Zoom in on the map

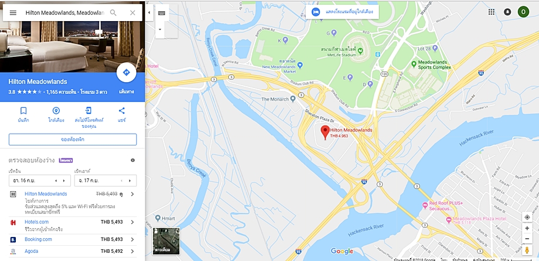coord(527,228)
